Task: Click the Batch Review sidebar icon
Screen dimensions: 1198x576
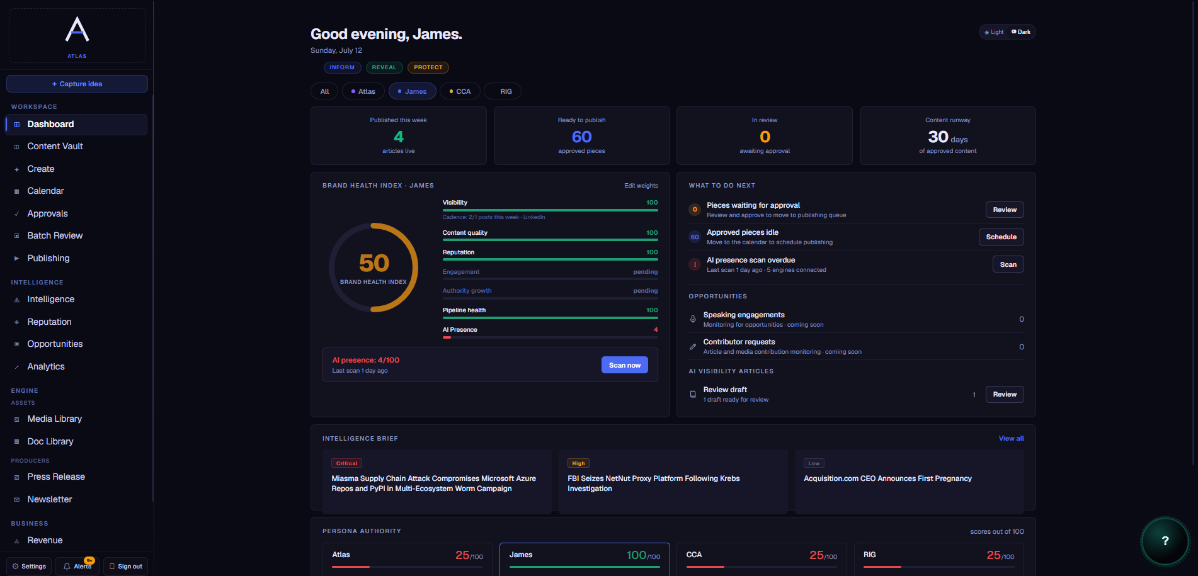Action: 17,236
